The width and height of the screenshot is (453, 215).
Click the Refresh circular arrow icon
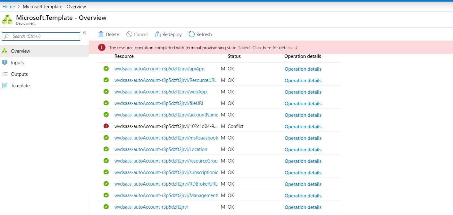click(191, 34)
